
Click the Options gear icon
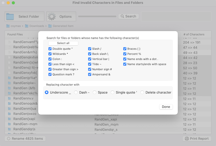[52, 16]
